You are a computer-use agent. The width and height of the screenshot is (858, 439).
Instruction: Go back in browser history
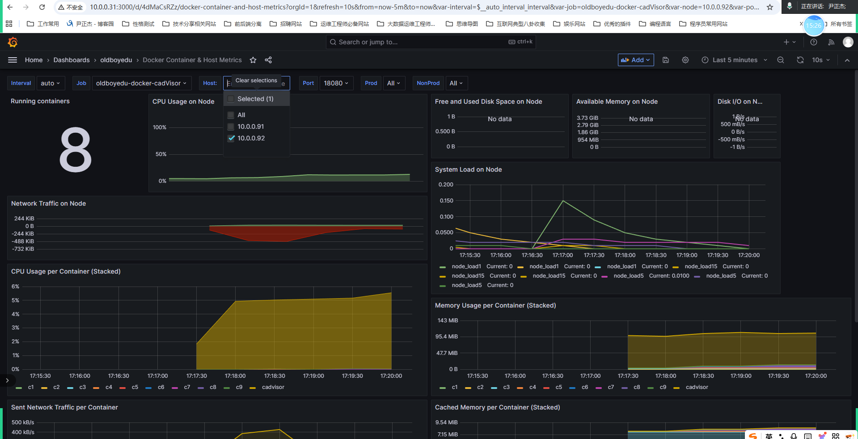pyautogui.click(x=10, y=7)
